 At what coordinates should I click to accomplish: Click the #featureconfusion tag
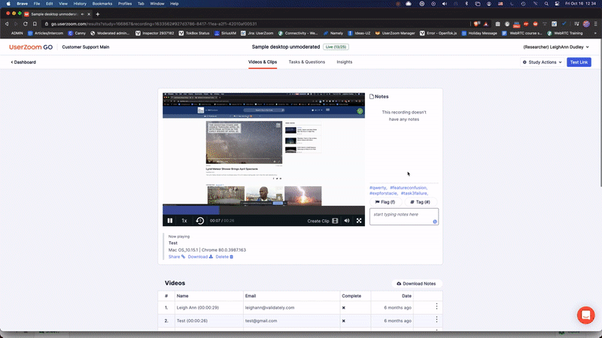[x=409, y=188]
